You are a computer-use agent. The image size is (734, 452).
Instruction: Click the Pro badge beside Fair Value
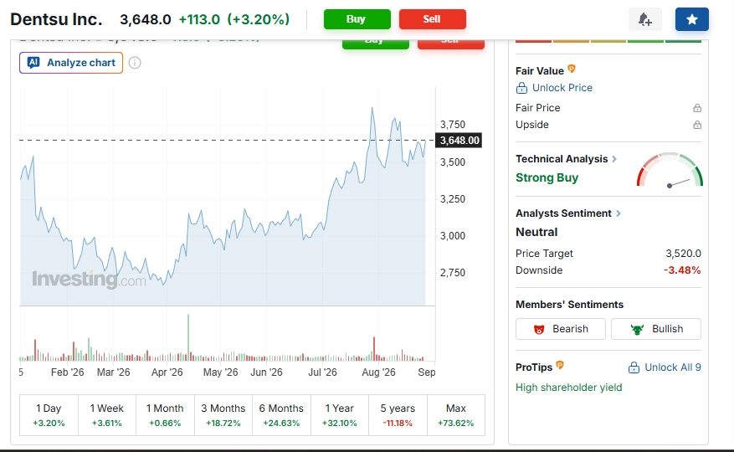(x=572, y=69)
